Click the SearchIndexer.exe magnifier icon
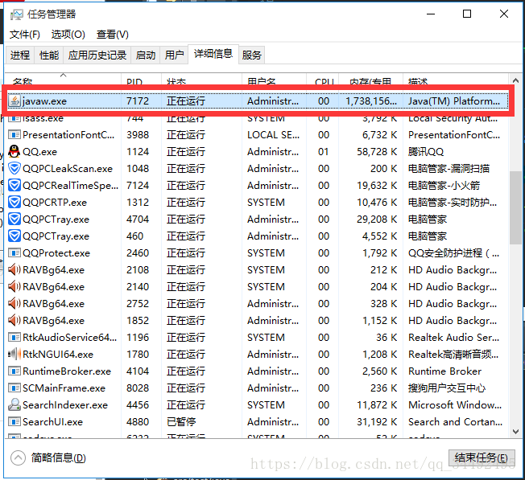525x480 pixels. [14, 404]
